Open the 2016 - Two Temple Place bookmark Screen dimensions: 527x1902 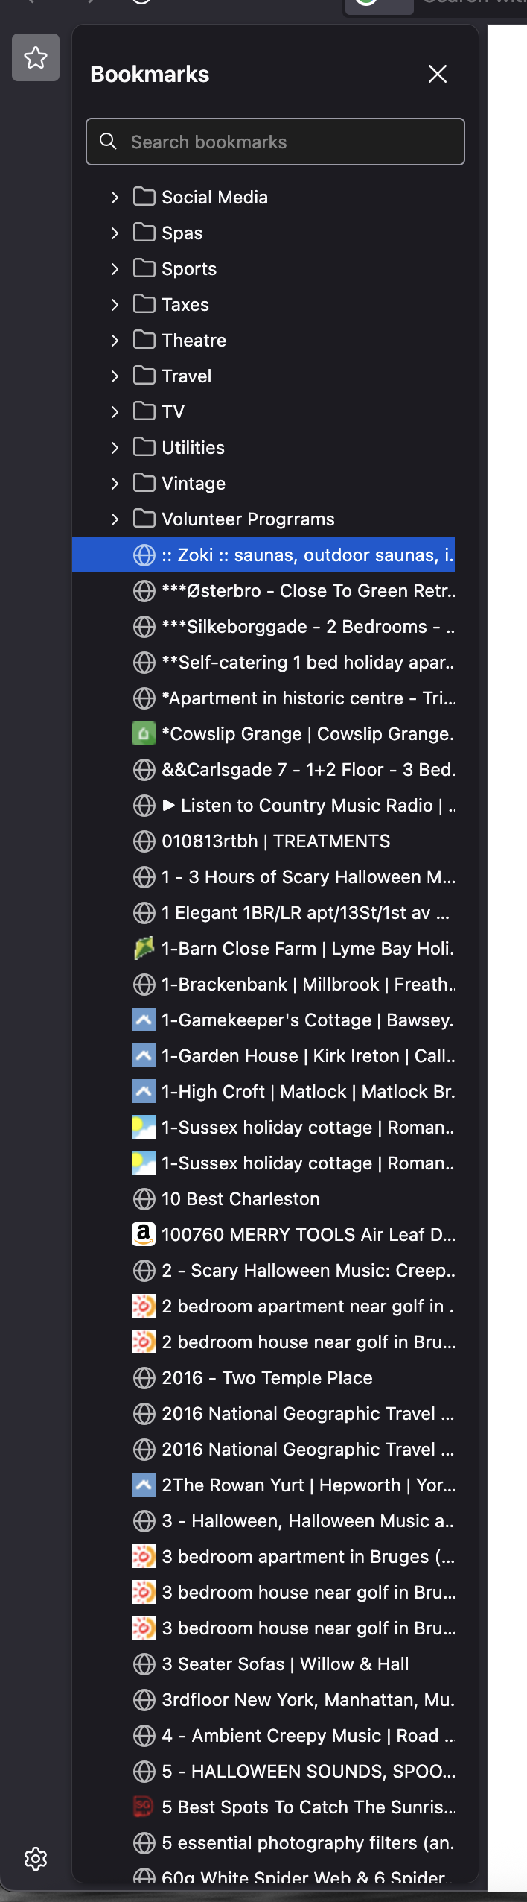point(266,1378)
